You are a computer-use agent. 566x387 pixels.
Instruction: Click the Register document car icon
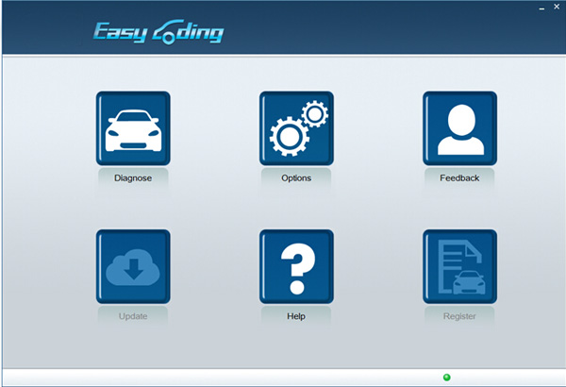click(x=459, y=266)
